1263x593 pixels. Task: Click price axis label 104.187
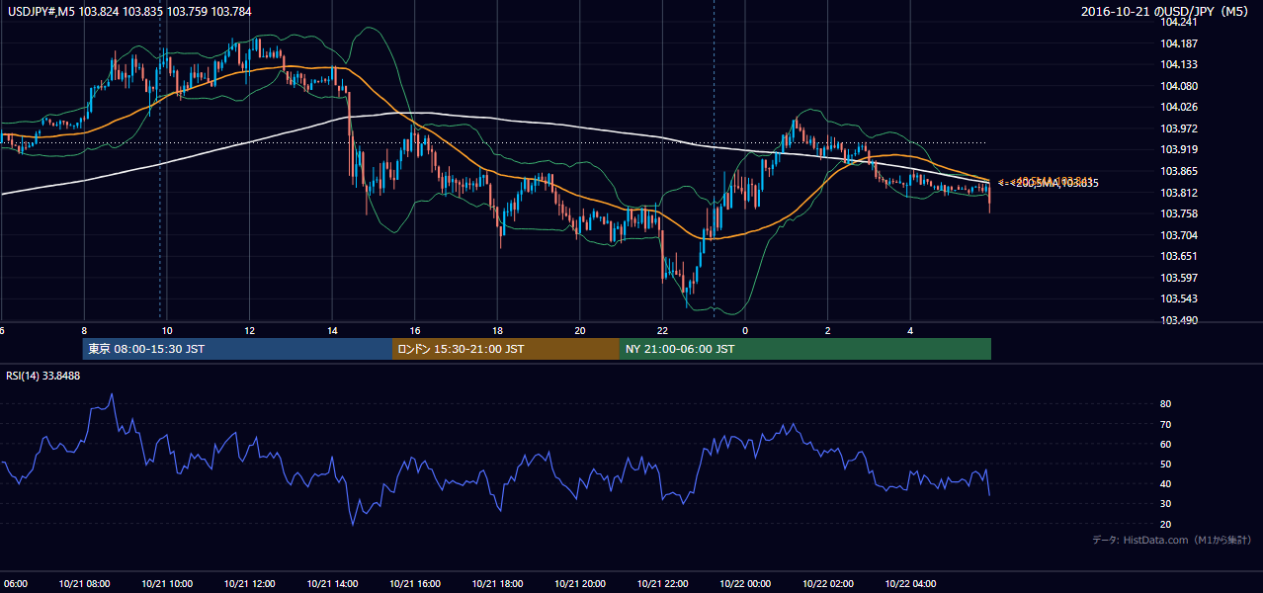1180,43
